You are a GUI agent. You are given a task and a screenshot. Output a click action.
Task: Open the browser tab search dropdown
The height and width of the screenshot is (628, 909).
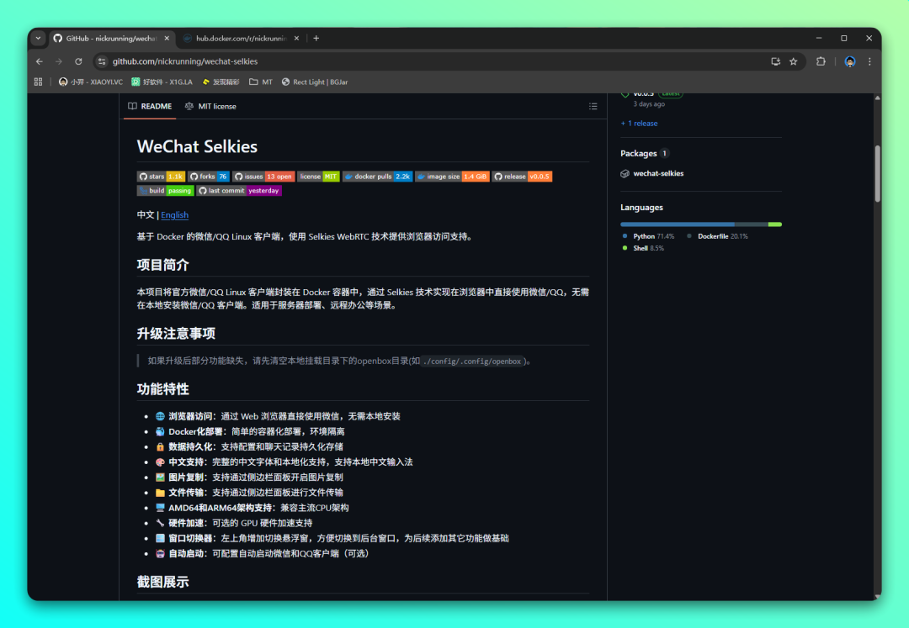(36, 37)
